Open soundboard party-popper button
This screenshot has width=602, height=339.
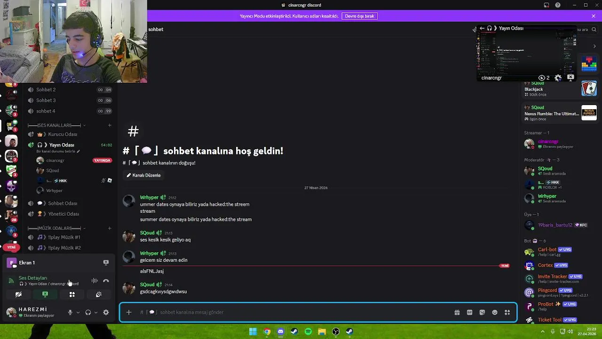tap(99, 295)
